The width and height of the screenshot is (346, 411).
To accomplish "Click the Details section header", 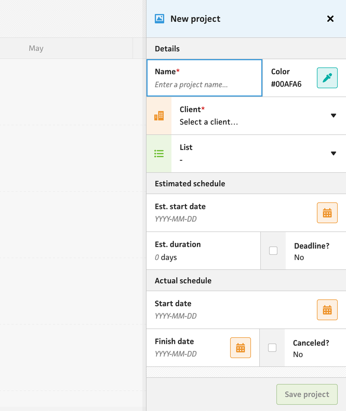I will pyautogui.click(x=246, y=48).
